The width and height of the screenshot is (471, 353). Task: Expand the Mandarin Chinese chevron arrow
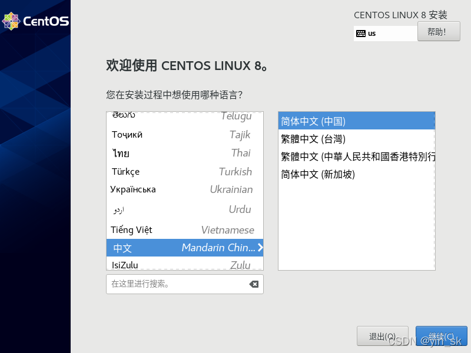click(x=260, y=247)
